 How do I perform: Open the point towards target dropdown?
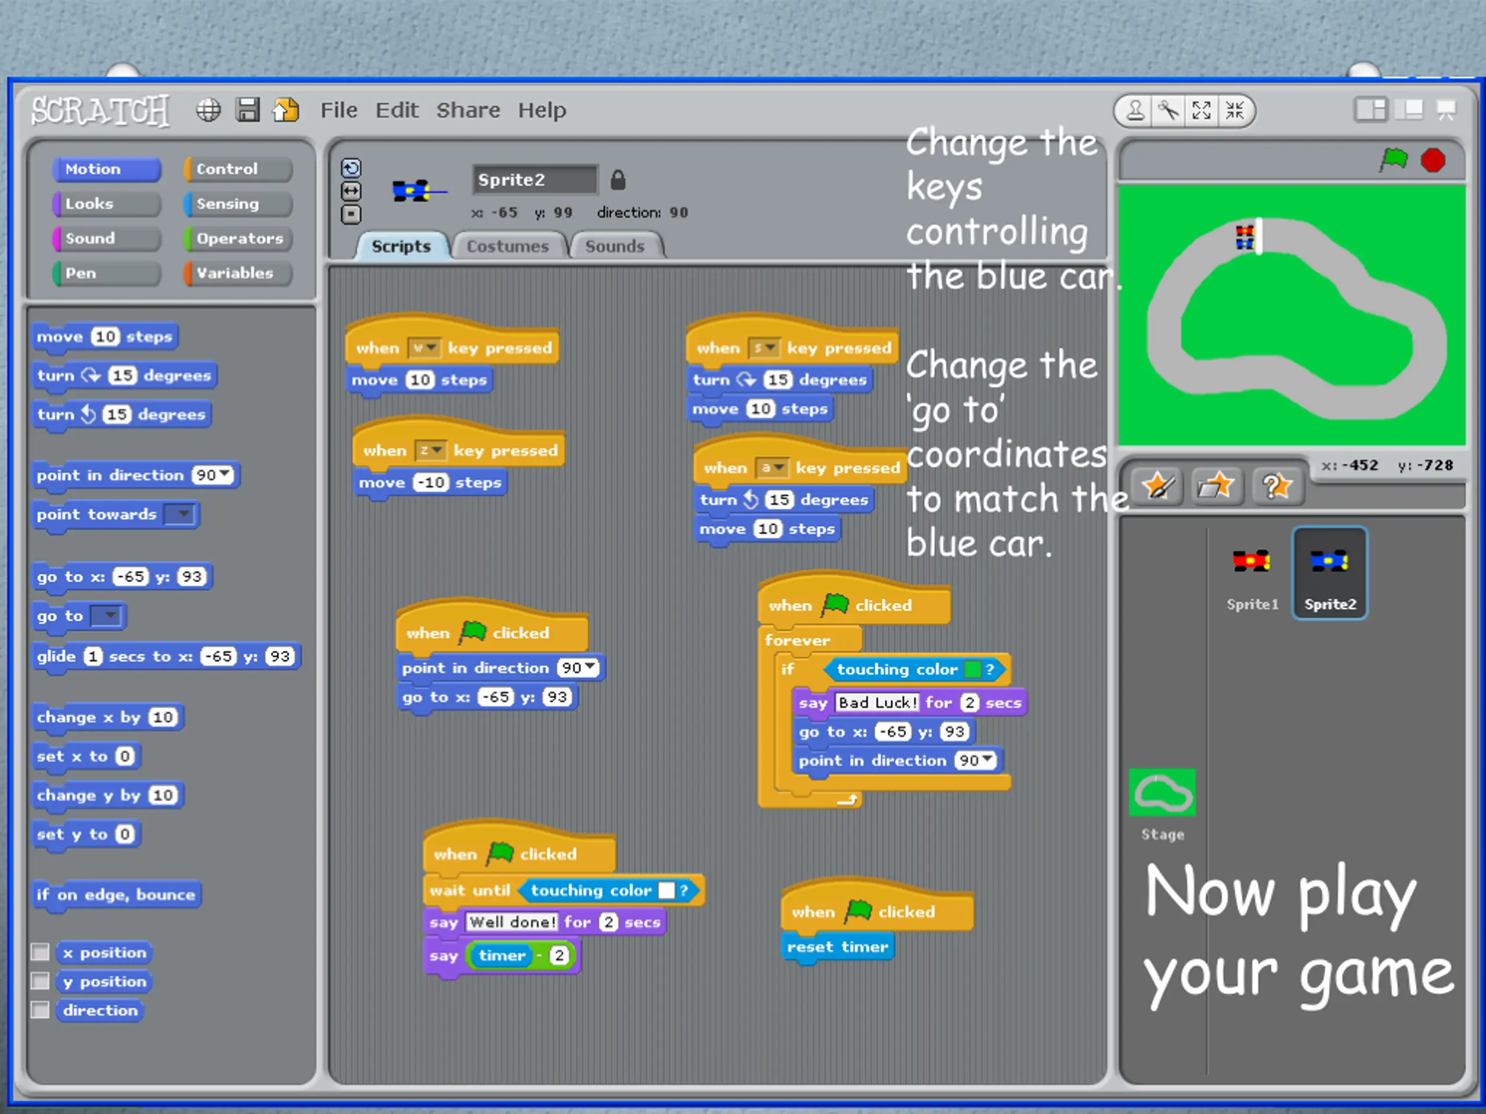point(180,515)
